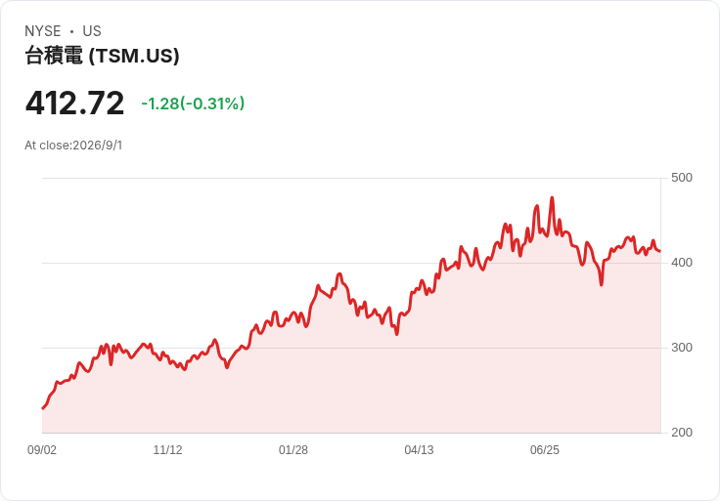Click the -1.28(-0.31%) price change text

(193, 104)
